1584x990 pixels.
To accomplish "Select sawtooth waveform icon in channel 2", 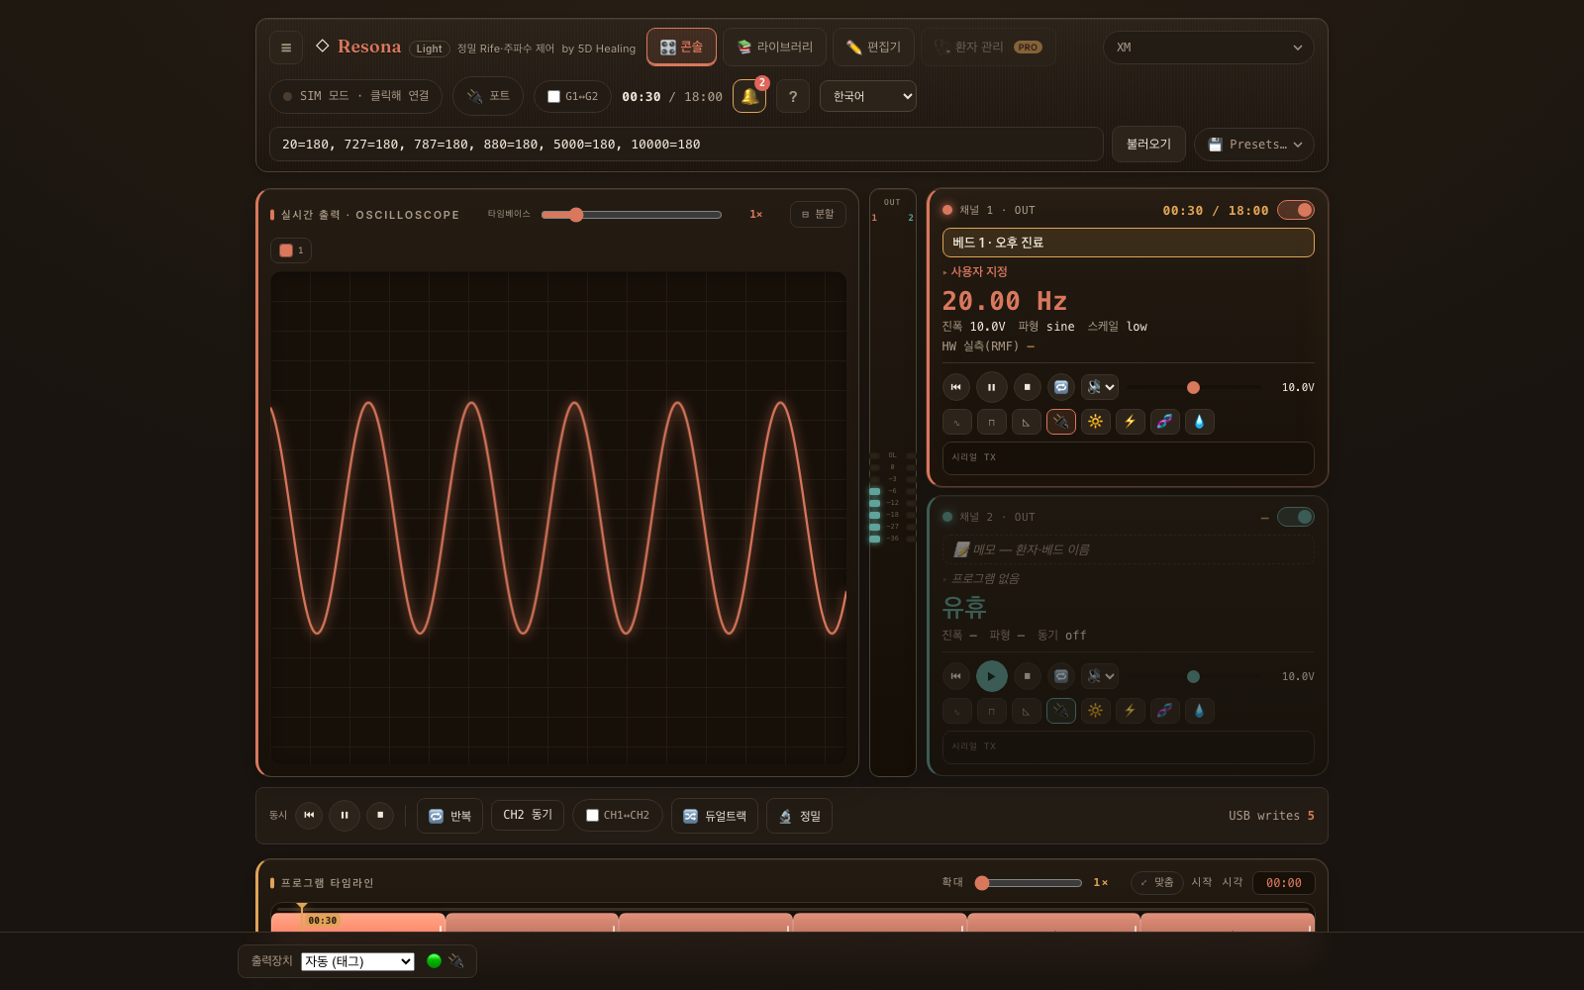I will (x=1027, y=711).
